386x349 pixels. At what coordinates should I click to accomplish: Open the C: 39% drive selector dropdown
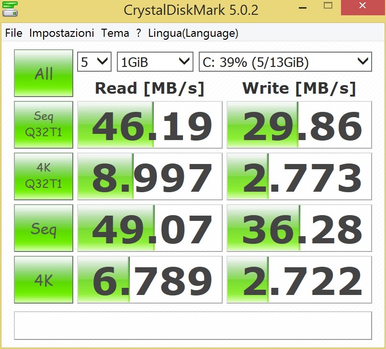tap(285, 62)
